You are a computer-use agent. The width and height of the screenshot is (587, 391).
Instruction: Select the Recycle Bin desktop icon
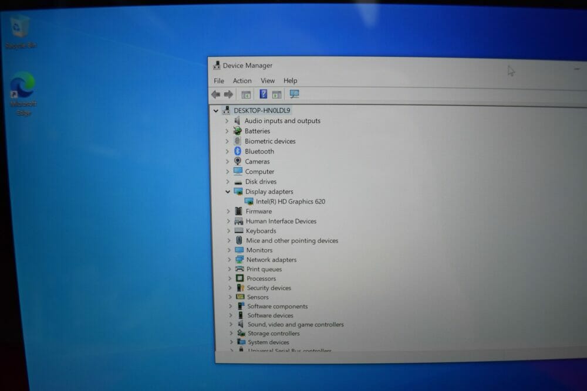(20, 32)
